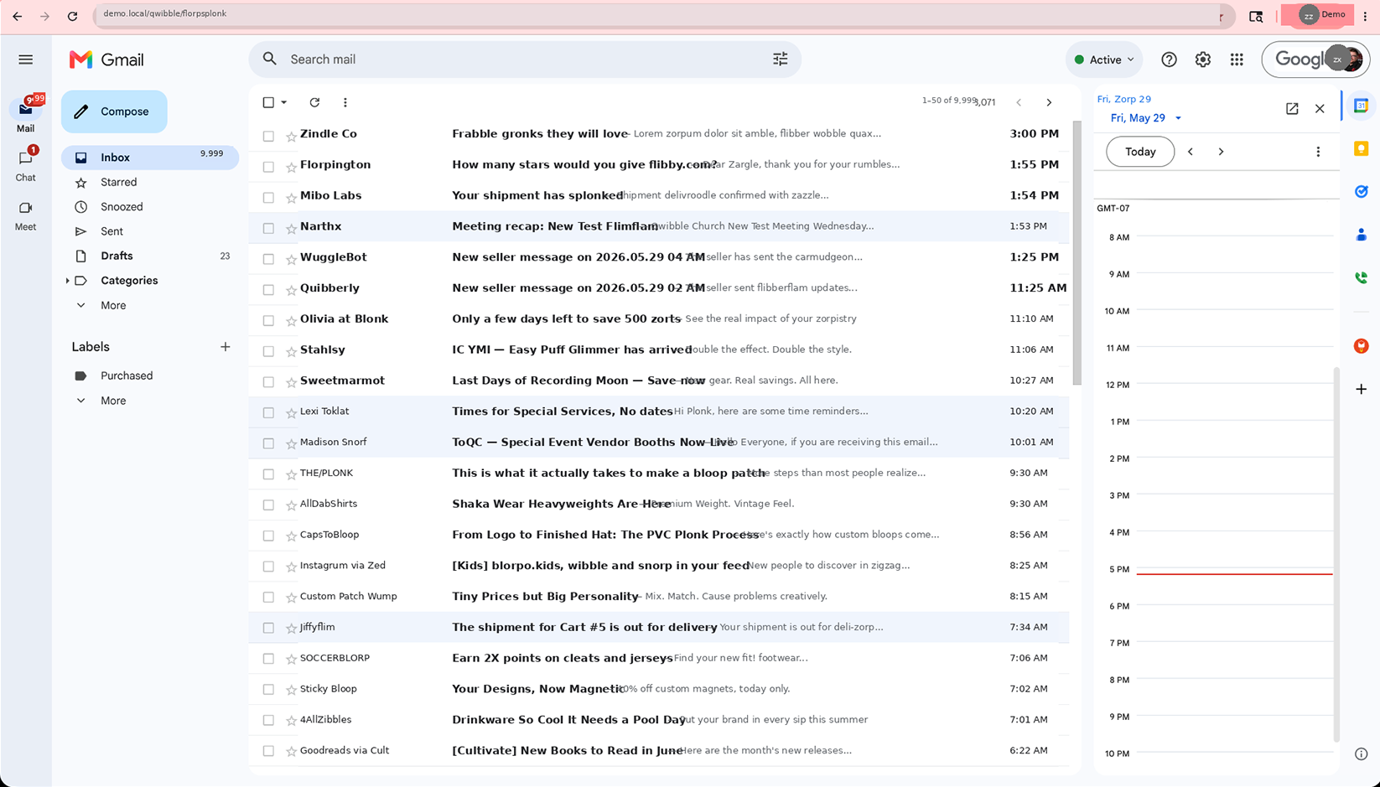
Task: Select the Quibberly email checkbox
Action: pyautogui.click(x=268, y=289)
